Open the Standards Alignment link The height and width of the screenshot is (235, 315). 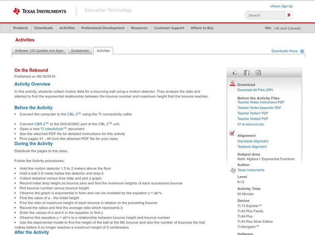[253, 141]
